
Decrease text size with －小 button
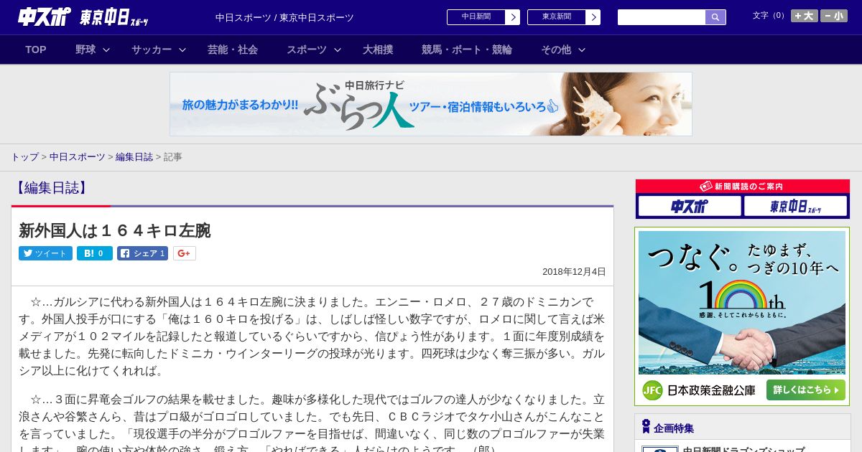point(834,16)
